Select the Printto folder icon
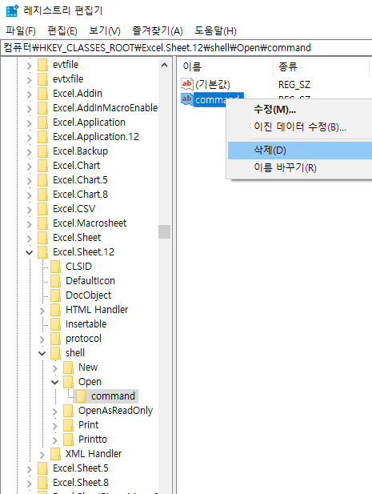The width and height of the screenshot is (372, 494). point(68,440)
